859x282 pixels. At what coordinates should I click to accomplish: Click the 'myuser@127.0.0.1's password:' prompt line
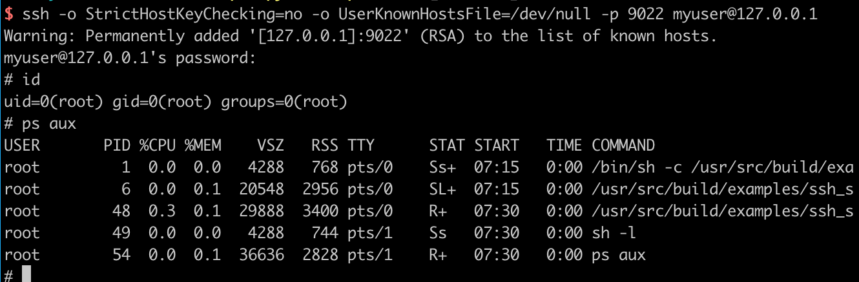tap(130, 58)
